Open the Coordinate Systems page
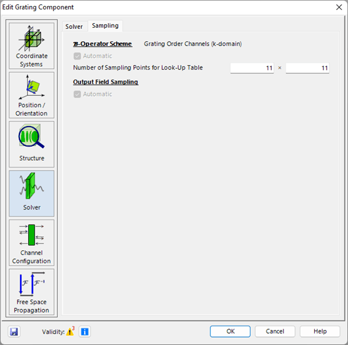The image size is (348, 345). click(x=31, y=46)
